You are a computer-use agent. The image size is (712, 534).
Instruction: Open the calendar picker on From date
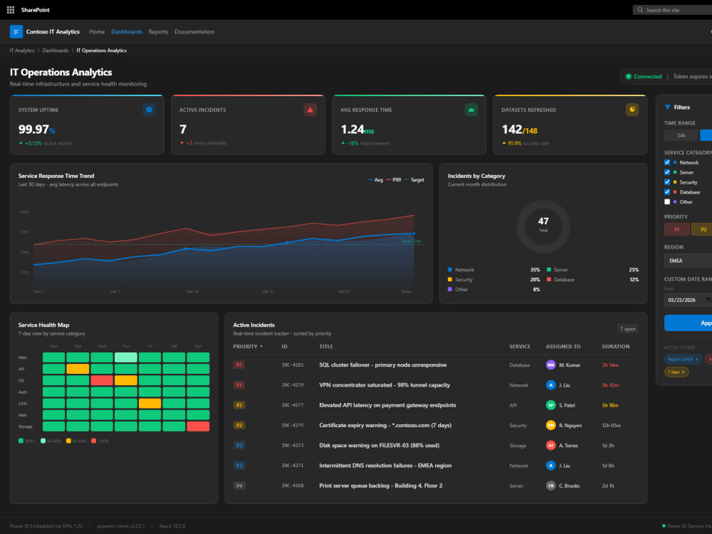[708, 300]
